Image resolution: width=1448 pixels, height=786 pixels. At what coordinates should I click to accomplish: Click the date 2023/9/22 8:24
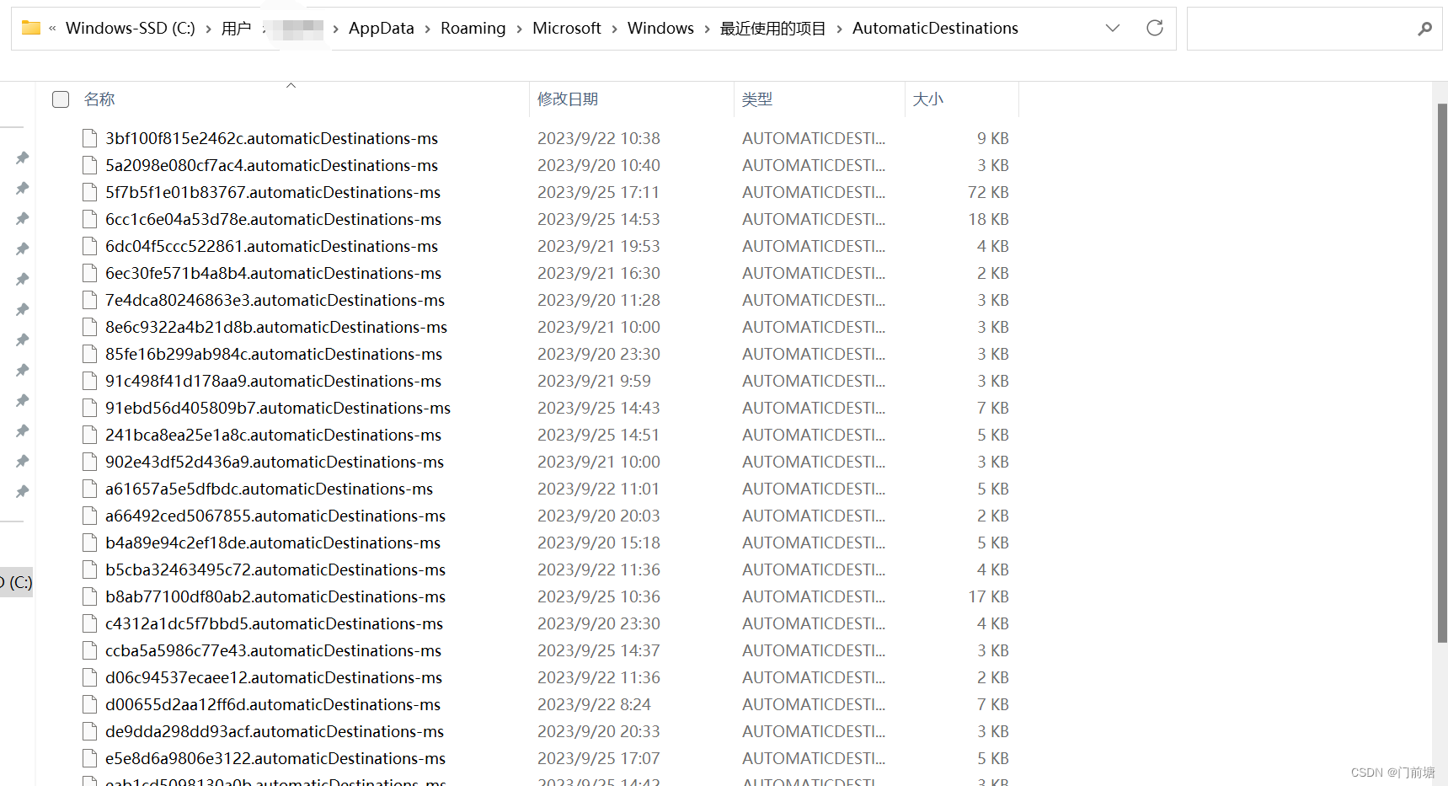(594, 704)
